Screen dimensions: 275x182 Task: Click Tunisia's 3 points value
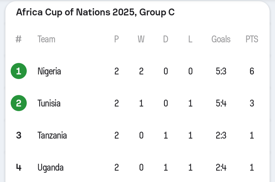[252, 103]
